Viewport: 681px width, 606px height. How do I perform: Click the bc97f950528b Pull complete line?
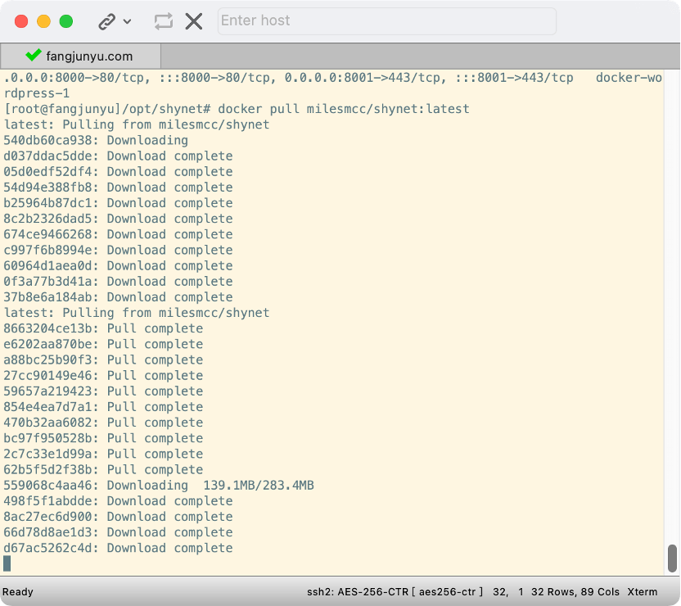pos(103,438)
